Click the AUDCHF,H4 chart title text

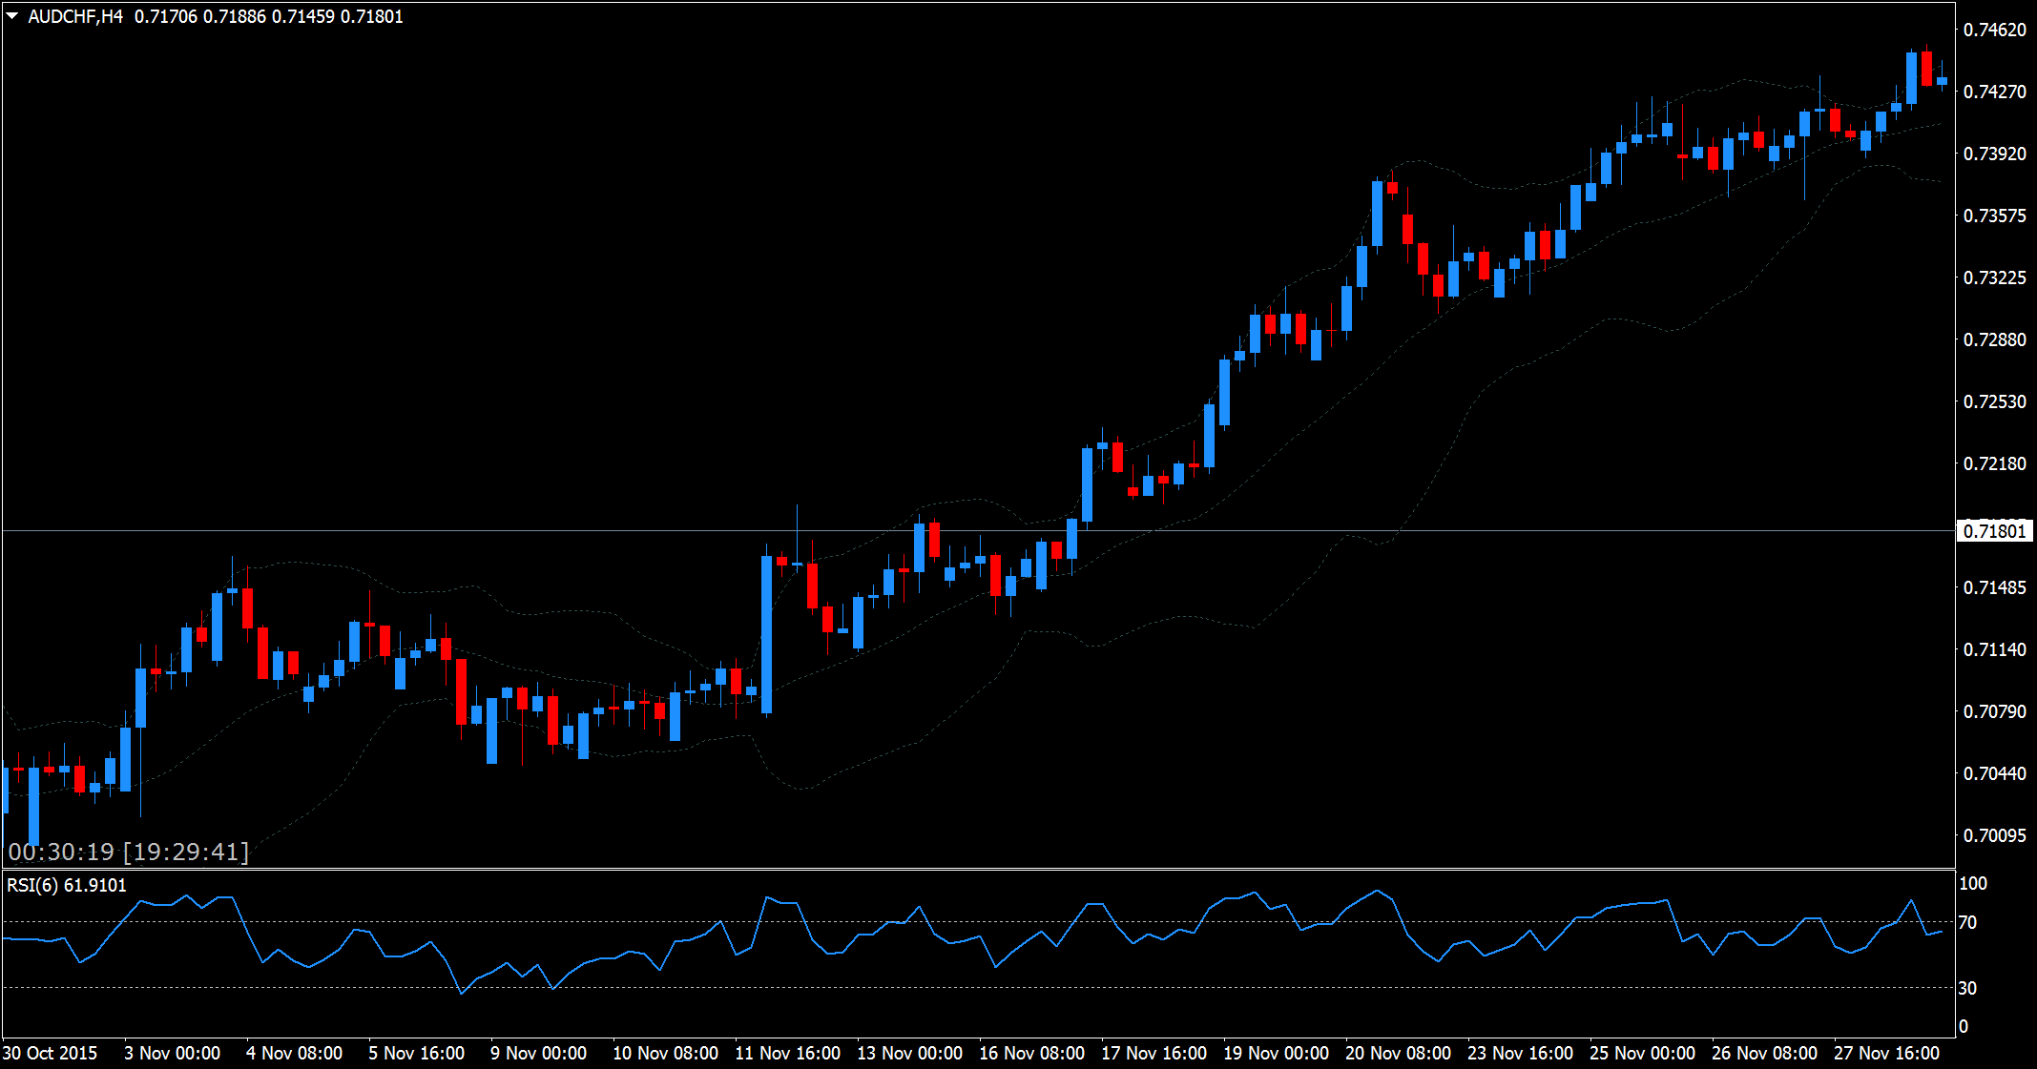pyautogui.click(x=75, y=16)
